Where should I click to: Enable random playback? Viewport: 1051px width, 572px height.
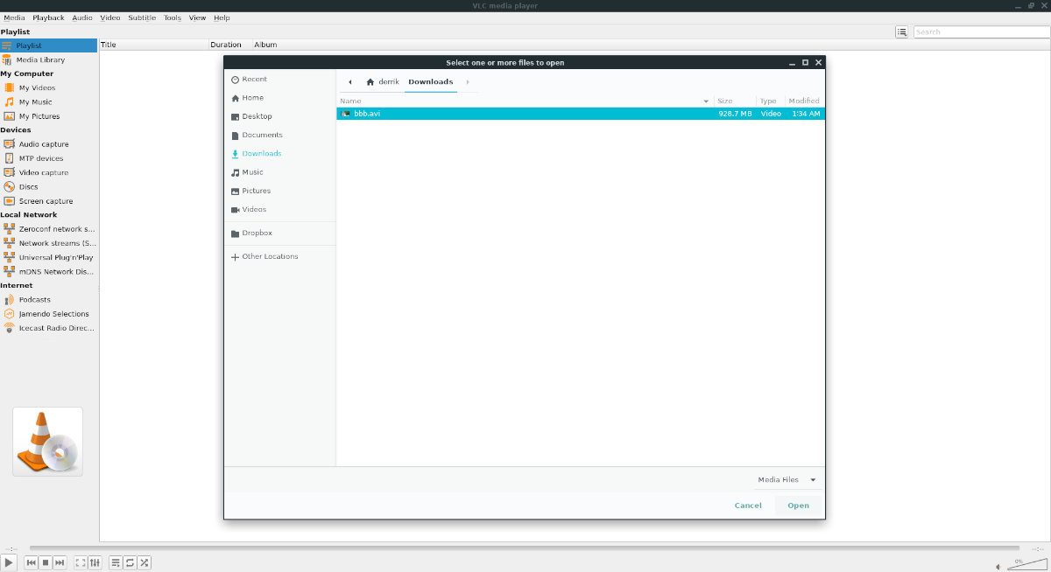(x=143, y=562)
